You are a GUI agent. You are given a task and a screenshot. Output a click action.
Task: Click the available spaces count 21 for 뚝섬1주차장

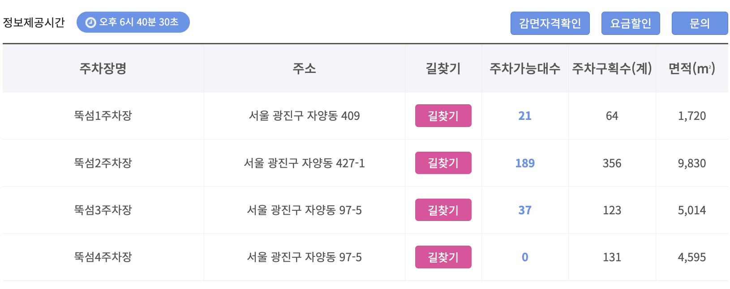click(524, 115)
